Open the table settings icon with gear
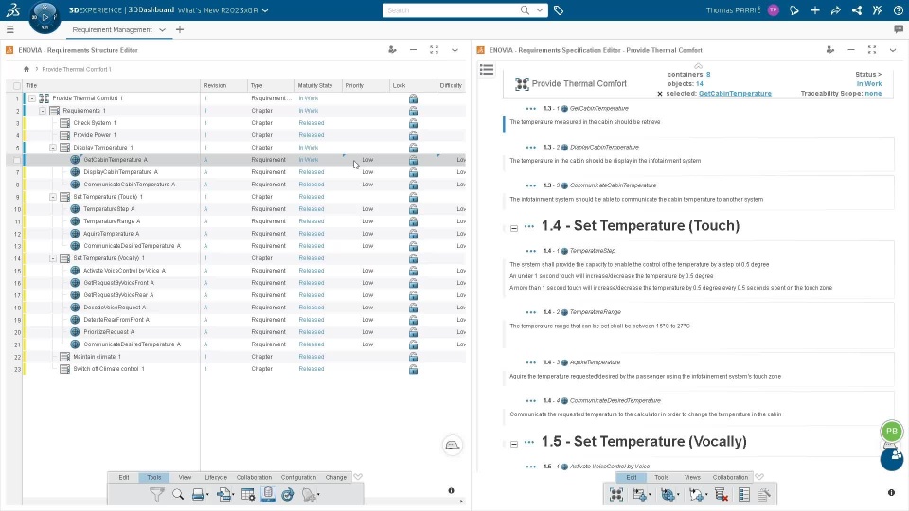909x511 pixels. click(x=248, y=495)
